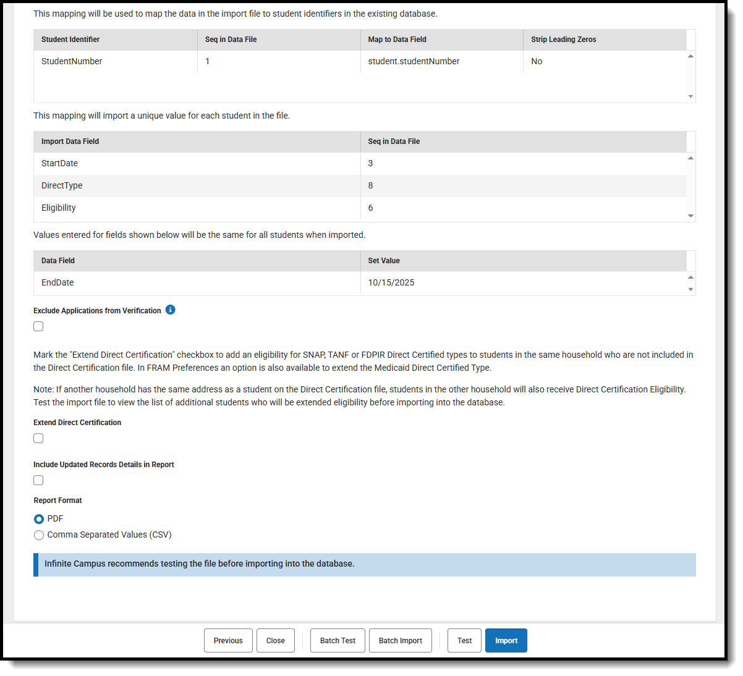Go back with the Previous button
This screenshot has height=676, width=743.
[x=228, y=640]
